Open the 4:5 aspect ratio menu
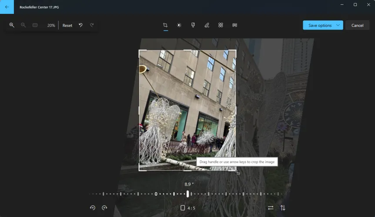The width and height of the screenshot is (375, 217). (187, 208)
